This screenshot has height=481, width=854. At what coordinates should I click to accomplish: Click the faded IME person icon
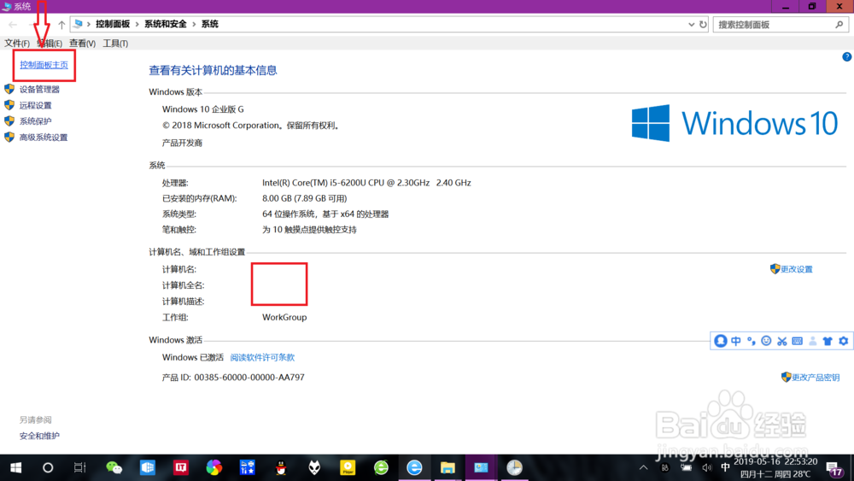813,341
